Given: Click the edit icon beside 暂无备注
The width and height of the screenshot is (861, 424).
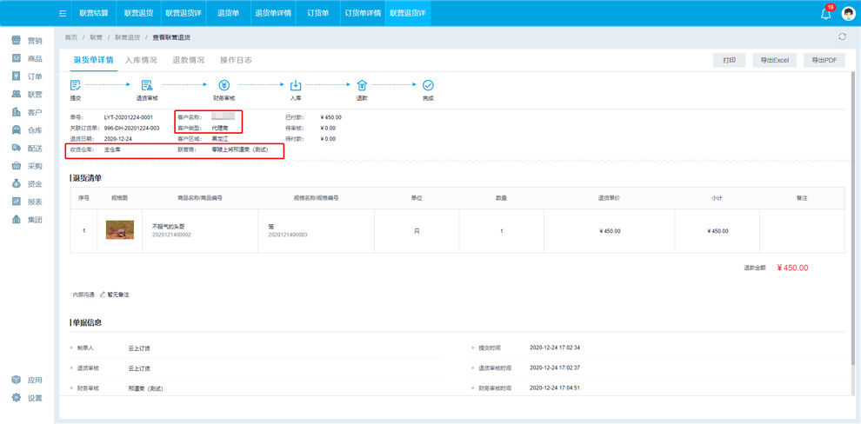Looking at the screenshot, I should click(103, 295).
